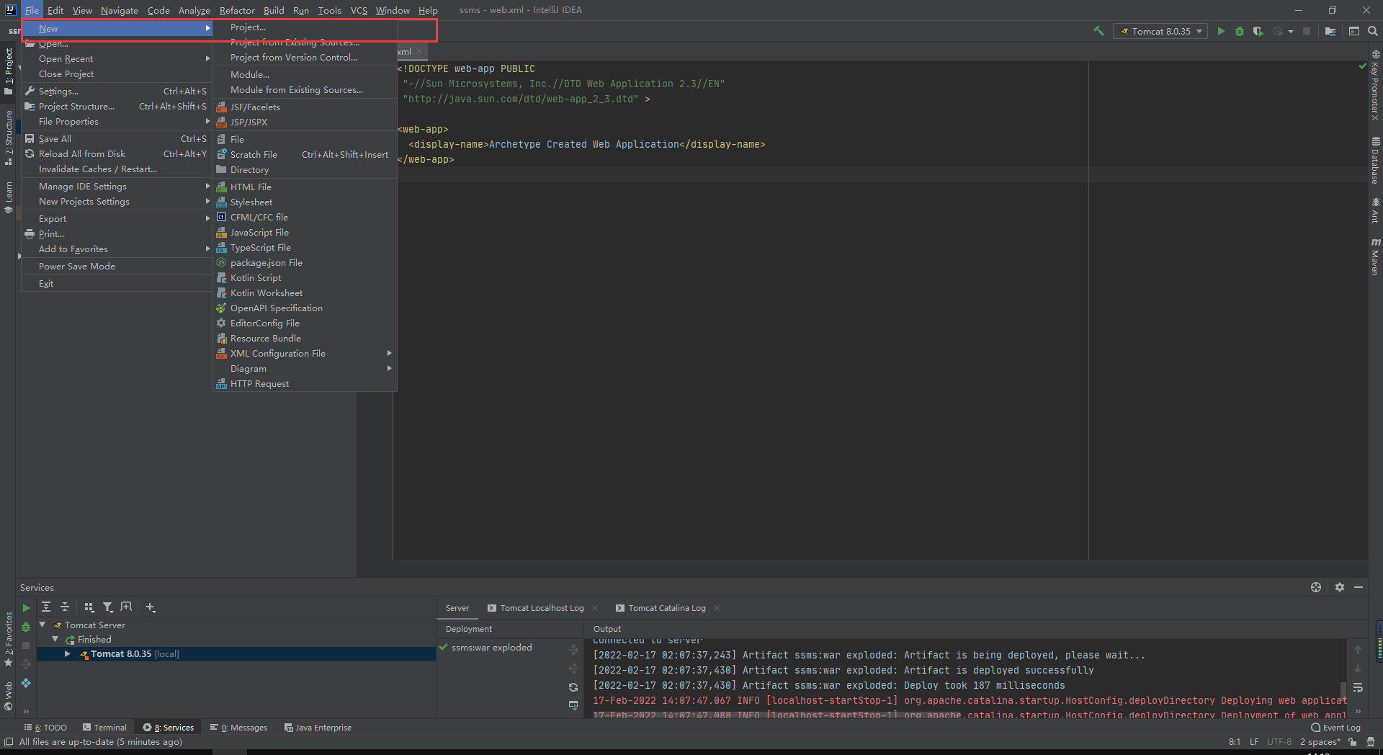Run Tomcat with the green play icon

1221,31
